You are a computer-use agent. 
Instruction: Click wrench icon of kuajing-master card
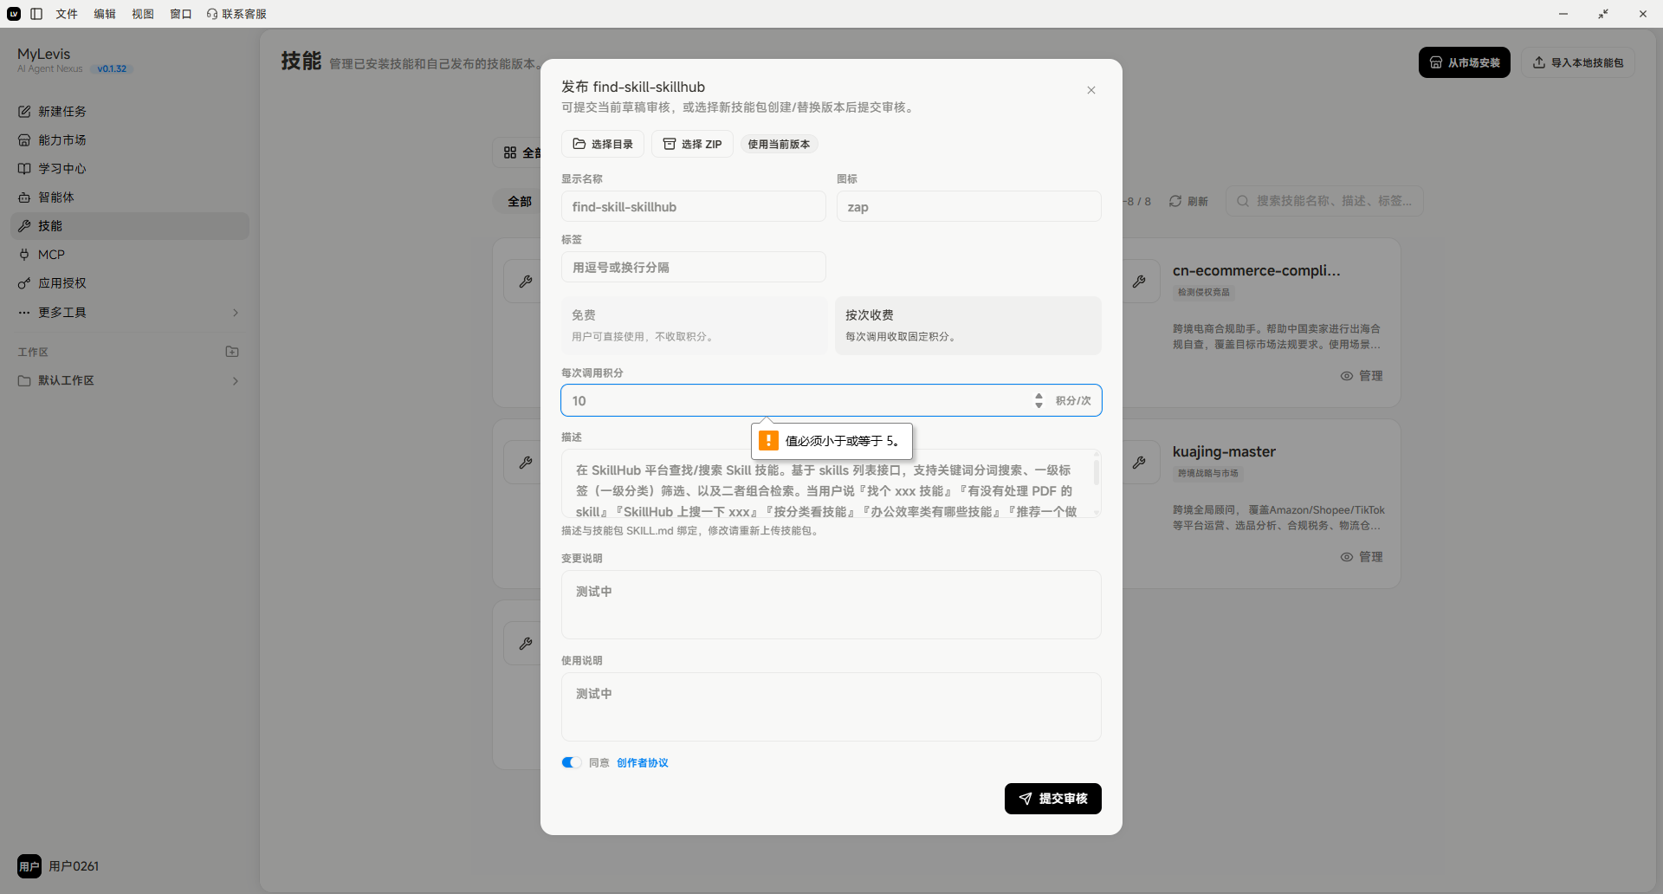pos(1139,463)
